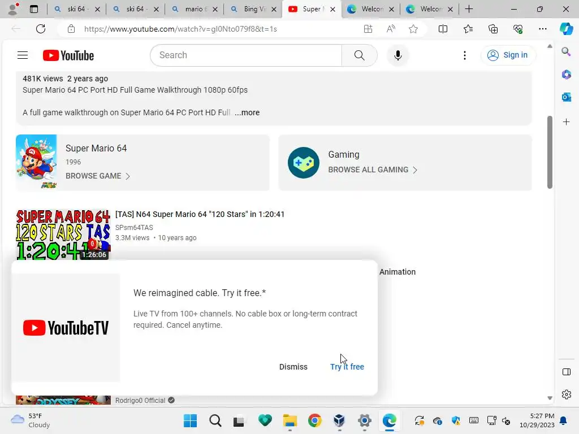Open notification bell in system tray
The image size is (579, 434).
[564, 420]
